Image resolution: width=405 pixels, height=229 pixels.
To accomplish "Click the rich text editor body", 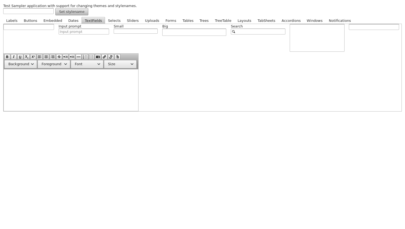I will [x=71, y=90].
